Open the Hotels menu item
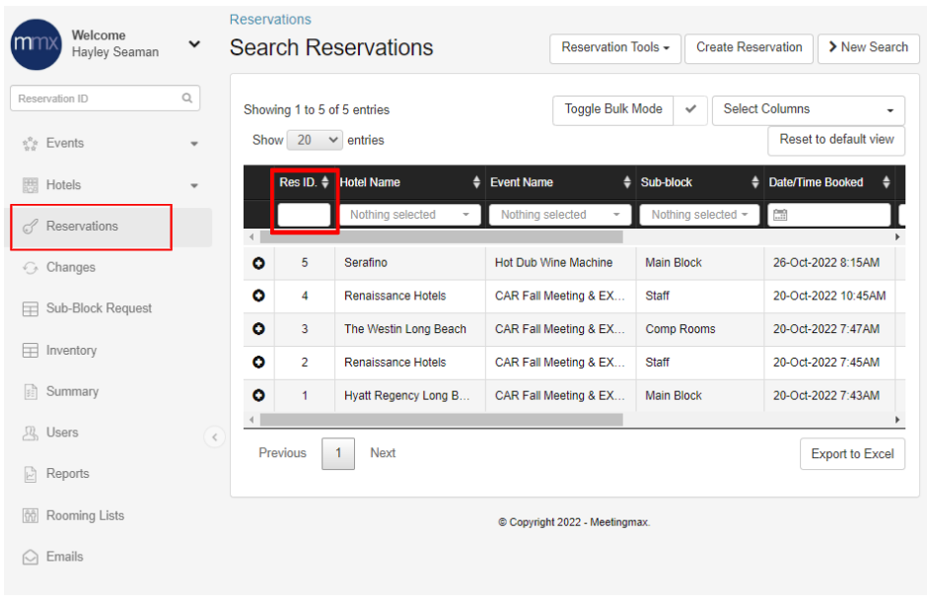Image resolution: width=931 pixels, height=602 pixels. coord(63,185)
